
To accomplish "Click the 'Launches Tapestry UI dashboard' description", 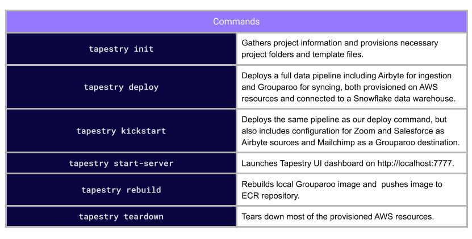I will pos(352,163).
